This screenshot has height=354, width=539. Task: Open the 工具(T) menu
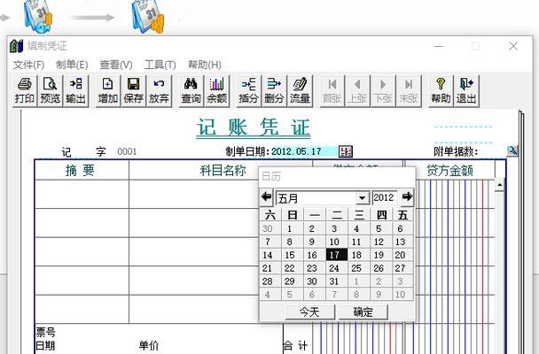160,65
